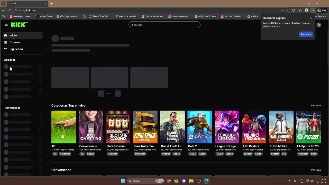Open PROJECT: VAYNE bookmark
Image resolution: width=329 pixels, height=185 pixels.
pos(99,16)
